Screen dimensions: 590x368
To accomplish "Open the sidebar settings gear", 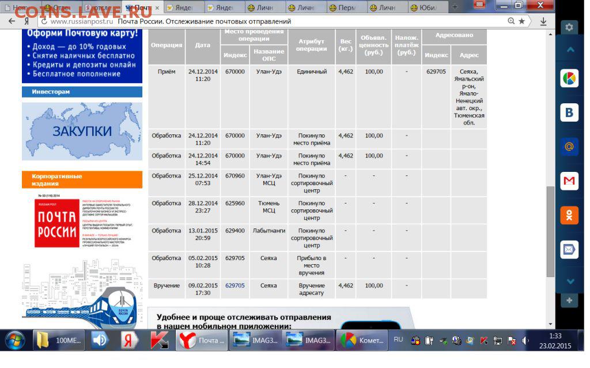I will (x=569, y=27).
